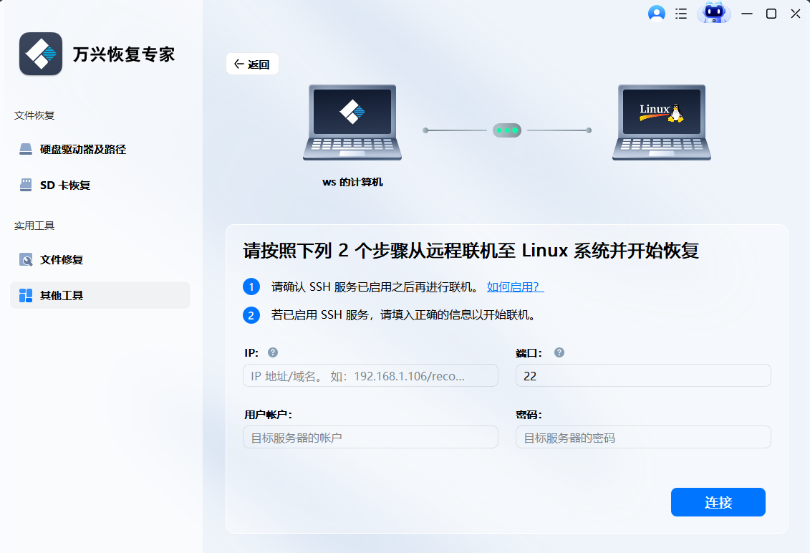Click the 文件恢复 section heading
810x553 pixels.
(x=34, y=115)
